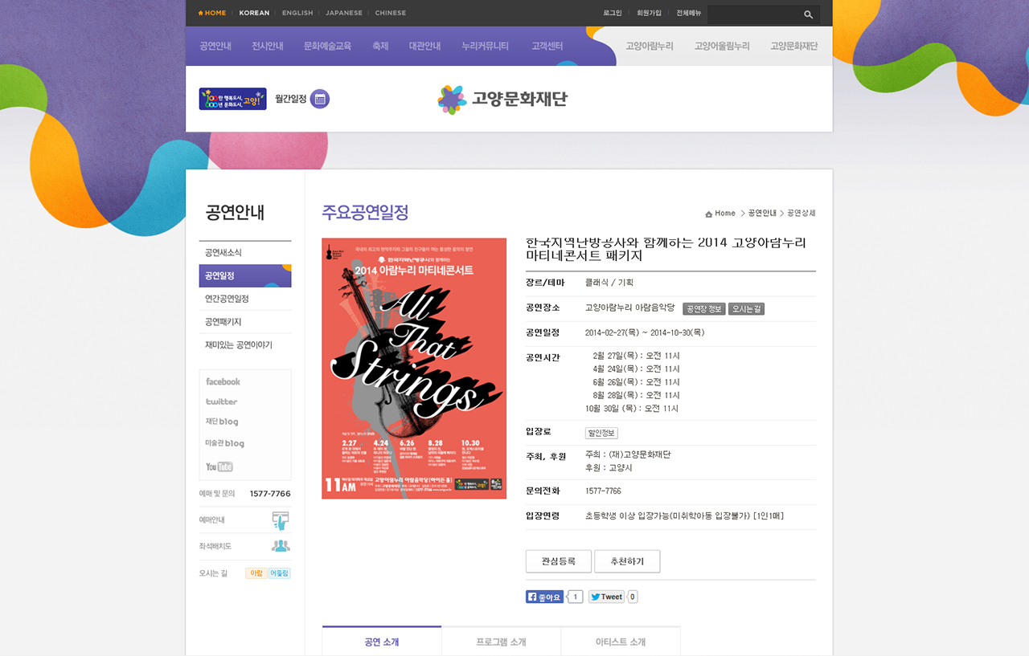This screenshot has height=656, width=1029.
Task: Click the Facebook 좋아요 like button
Action: tap(544, 597)
